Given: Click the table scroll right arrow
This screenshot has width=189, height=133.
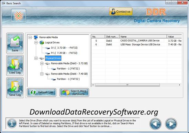Looking at the screenshot, I should point(180,85).
